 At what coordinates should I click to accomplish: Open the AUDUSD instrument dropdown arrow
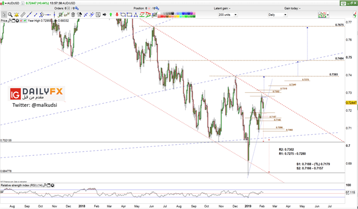click(x=6, y=4)
